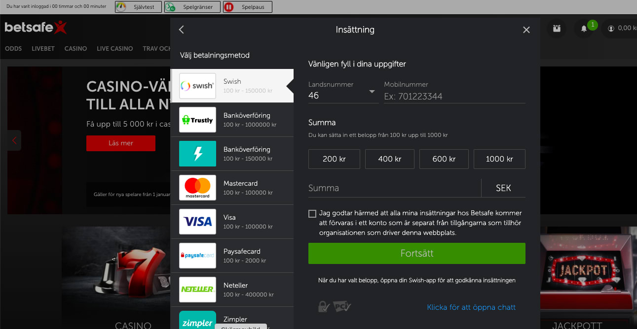Screen dimensions: 637x329
Task: Choose the 600 kr amount
Action: (x=444, y=159)
